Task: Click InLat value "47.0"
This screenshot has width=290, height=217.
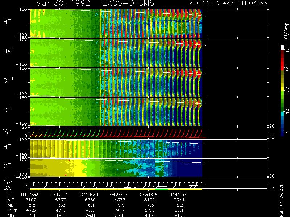Action: 61,210
